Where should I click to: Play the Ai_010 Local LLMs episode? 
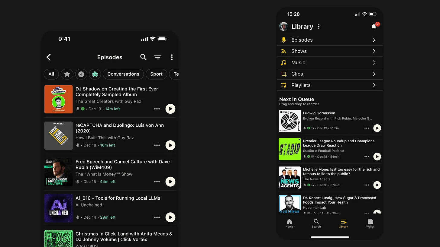[x=170, y=217]
